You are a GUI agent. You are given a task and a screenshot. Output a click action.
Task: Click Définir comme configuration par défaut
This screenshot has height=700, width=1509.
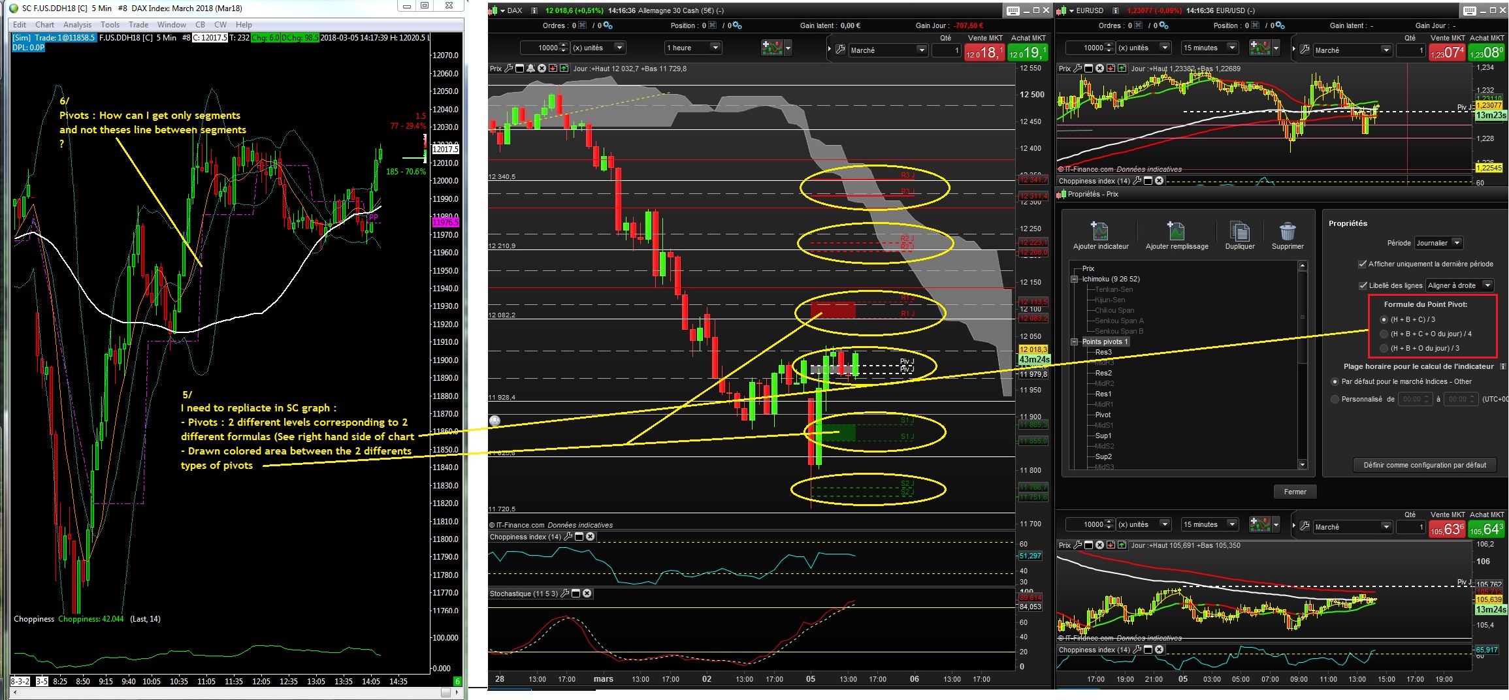coord(1425,465)
